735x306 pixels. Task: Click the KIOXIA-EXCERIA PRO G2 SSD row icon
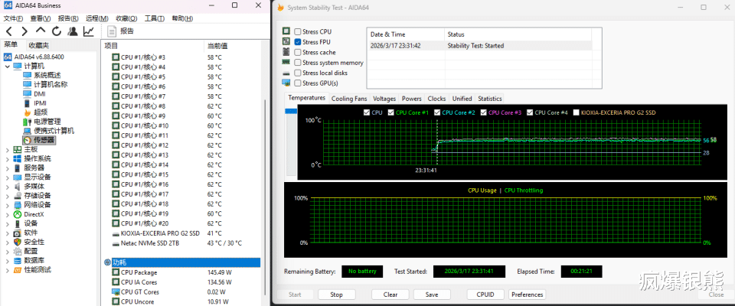(x=116, y=233)
